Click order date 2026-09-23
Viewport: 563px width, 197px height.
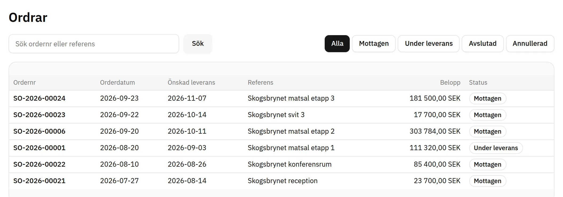[x=119, y=98]
